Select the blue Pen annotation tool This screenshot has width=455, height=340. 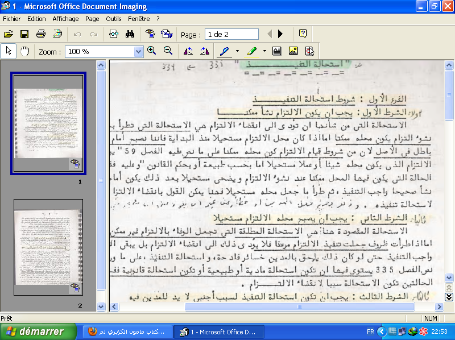pos(224,51)
